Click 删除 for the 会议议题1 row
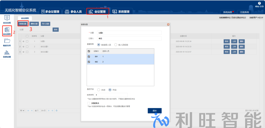265x128 pixels. (x=242, y=47)
